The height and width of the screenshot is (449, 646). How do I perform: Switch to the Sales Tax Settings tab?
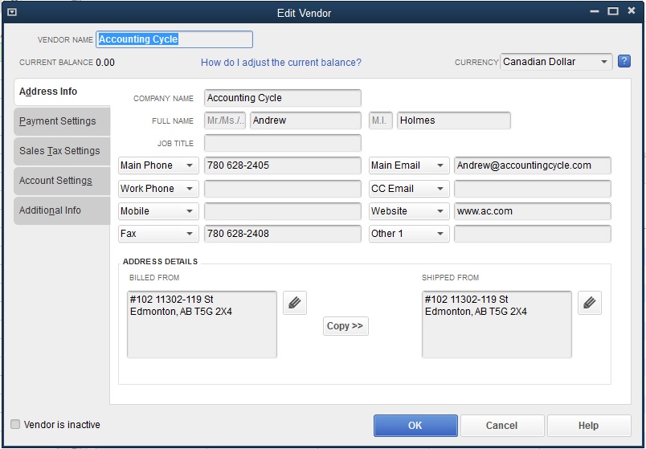[x=62, y=151]
